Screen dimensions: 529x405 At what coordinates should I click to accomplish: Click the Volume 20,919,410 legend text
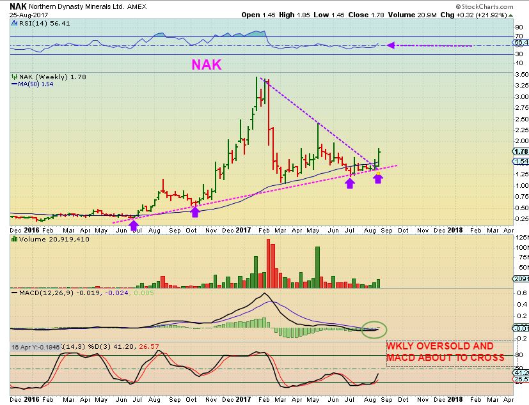[x=54, y=240]
